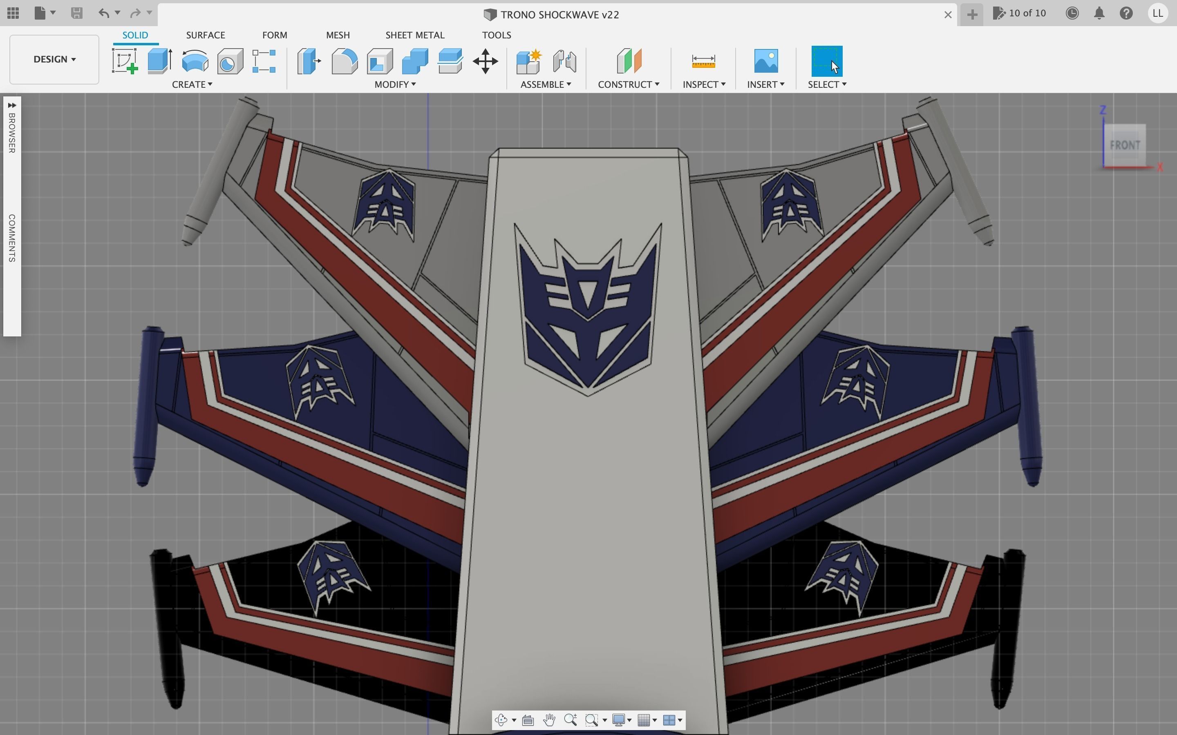Open the Help question mark menu
Image resolution: width=1177 pixels, height=735 pixels.
[x=1126, y=13]
